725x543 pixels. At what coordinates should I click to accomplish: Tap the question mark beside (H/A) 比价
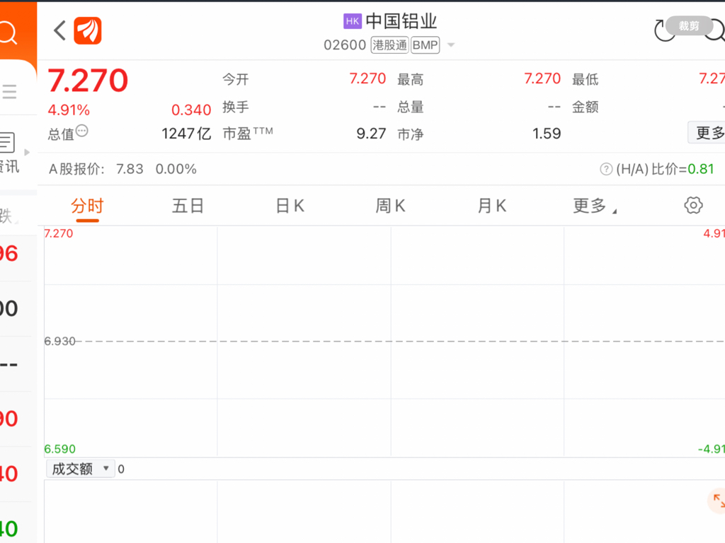[x=606, y=169]
